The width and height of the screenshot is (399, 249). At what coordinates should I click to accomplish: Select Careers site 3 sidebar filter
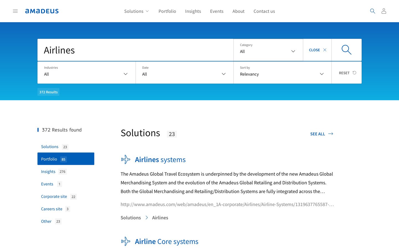(66, 209)
